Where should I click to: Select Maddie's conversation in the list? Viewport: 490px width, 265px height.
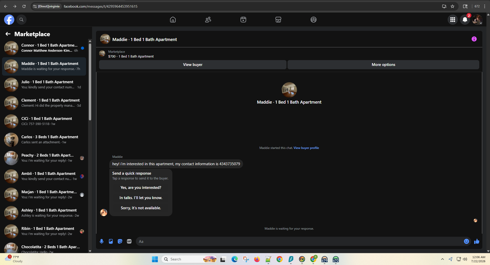click(44, 66)
